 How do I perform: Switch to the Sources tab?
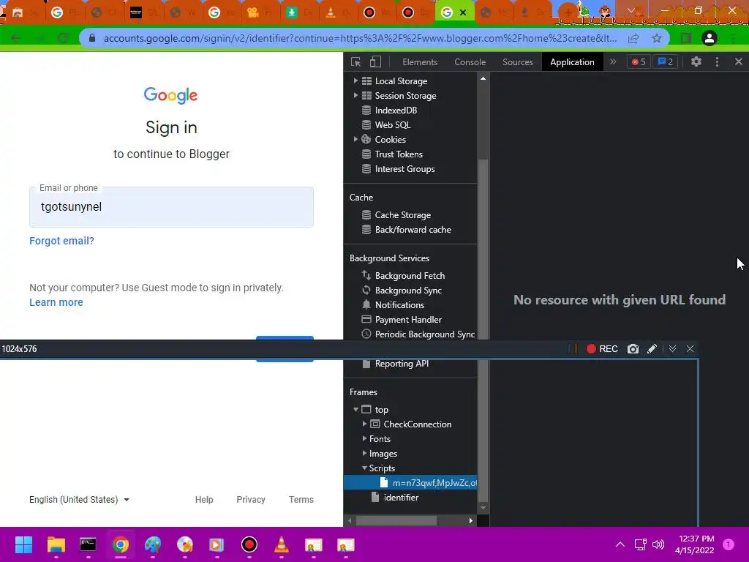pyautogui.click(x=517, y=62)
